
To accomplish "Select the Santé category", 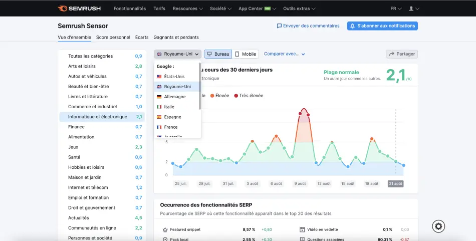I will (x=102, y=157).
